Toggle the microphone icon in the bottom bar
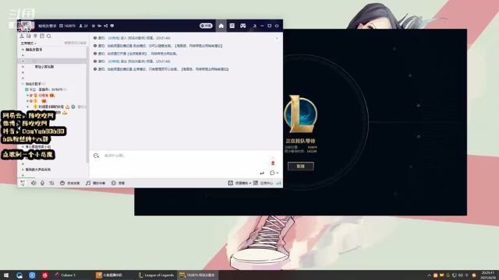 click(x=42, y=183)
